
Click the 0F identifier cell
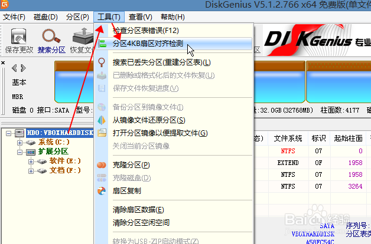click(x=318, y=163)
